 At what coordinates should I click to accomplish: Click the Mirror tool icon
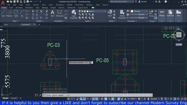37,15
